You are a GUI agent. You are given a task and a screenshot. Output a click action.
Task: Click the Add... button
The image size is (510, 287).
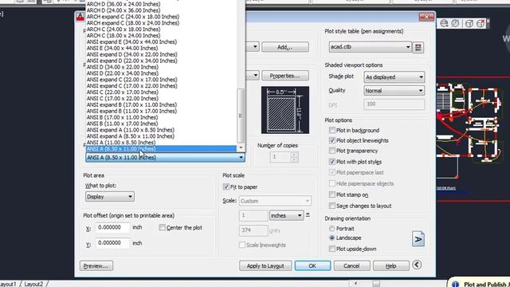click(x=285, y=47)
